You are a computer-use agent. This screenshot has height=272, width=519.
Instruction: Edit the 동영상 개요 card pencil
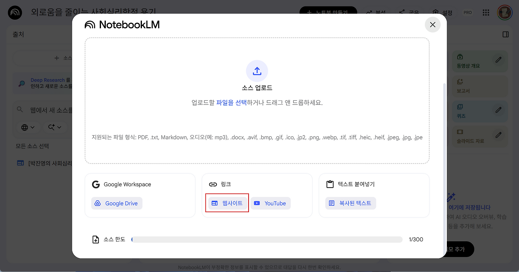point(499,60)
